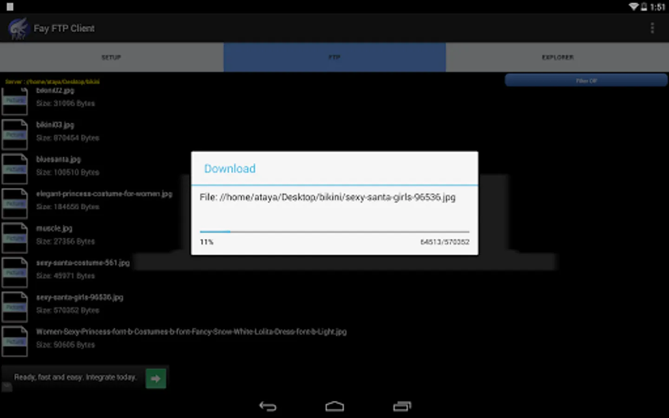The height and width of the screenshot is (418, 669).
Task: Tap the green arrow in the ad banner
Action: pos(156,379)
